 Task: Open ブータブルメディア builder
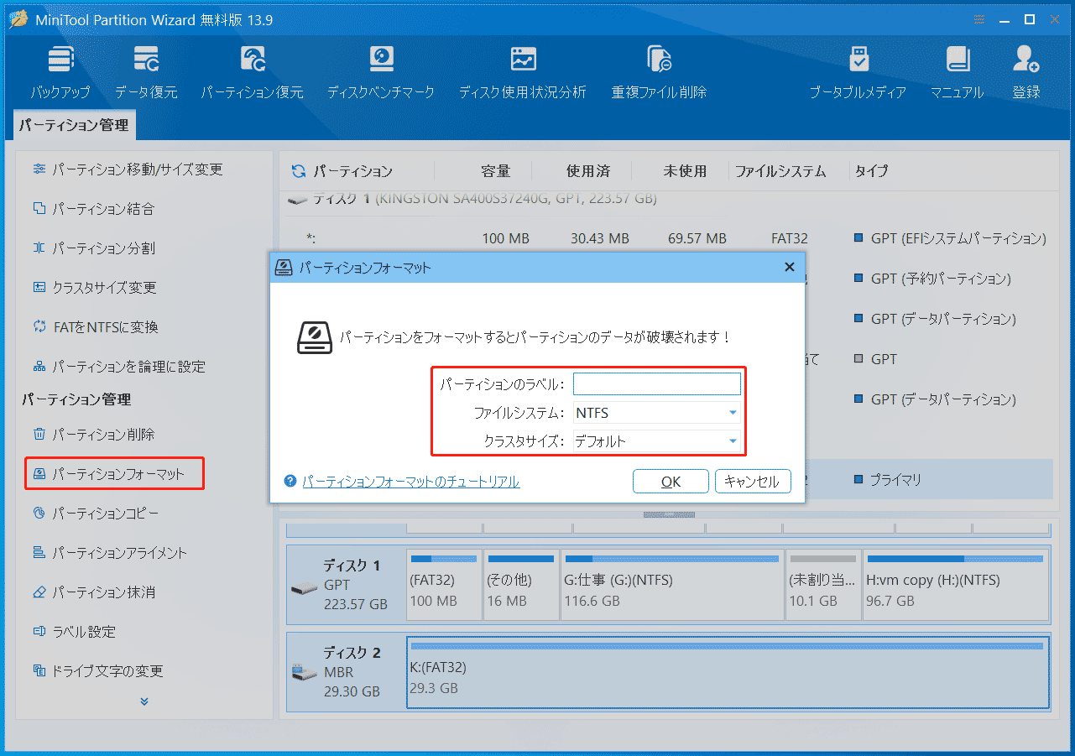click(x=858, y=73)
